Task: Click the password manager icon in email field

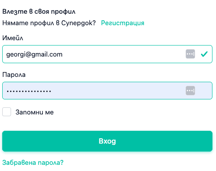Action: pos(190,54)
